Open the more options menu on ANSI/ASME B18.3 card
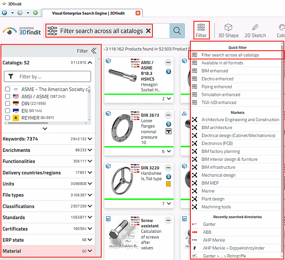 point(168,62)
